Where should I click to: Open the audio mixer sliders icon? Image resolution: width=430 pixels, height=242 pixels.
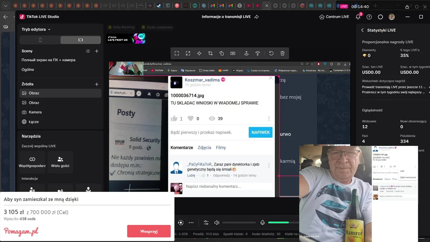(x=206, y=223)
